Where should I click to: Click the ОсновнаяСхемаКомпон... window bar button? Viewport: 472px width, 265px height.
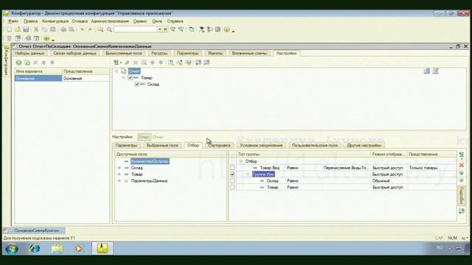(x=34, y=230)
